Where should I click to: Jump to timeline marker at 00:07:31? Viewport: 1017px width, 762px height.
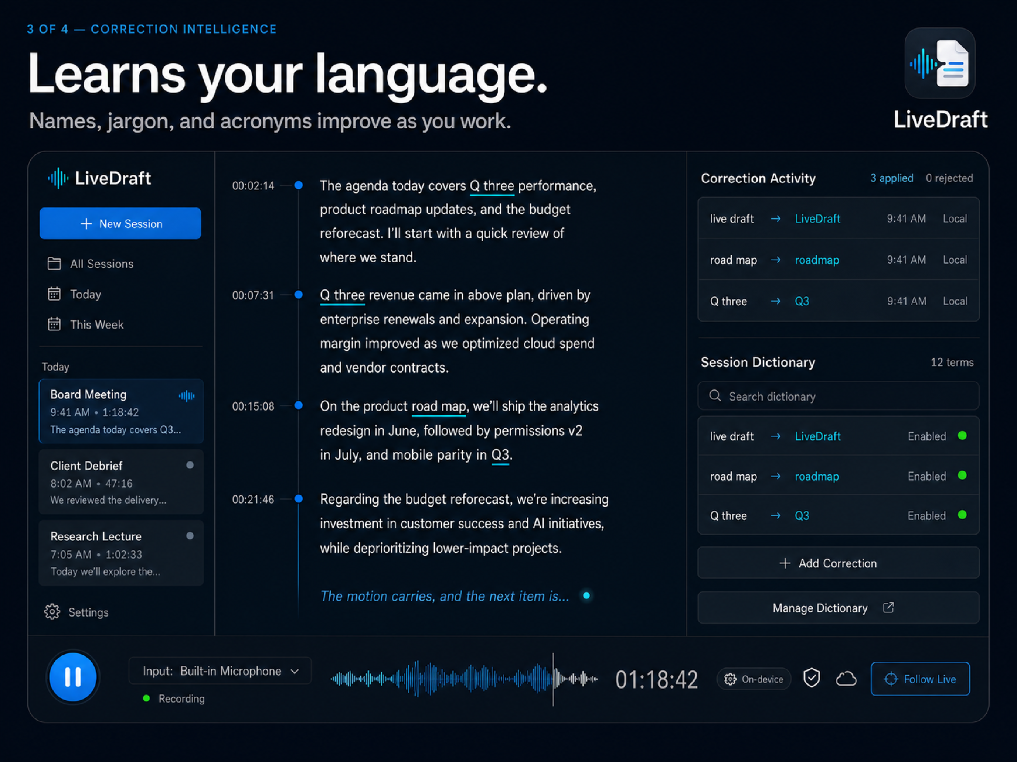(298, 294)
